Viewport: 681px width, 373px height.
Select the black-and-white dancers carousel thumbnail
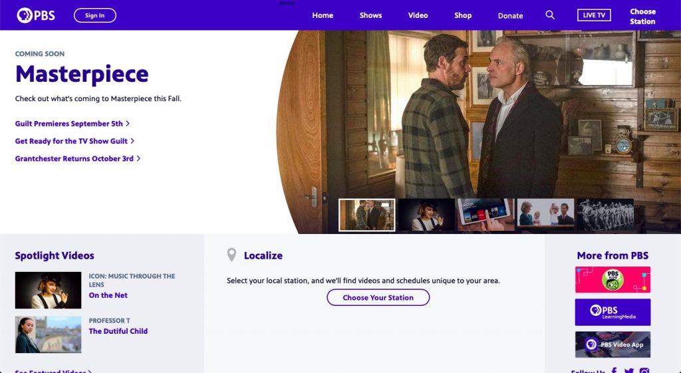(x=605, y=215)
